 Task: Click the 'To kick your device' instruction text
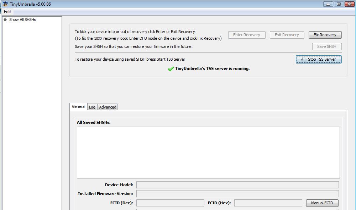pyautogui.click(x=135, y=32)
